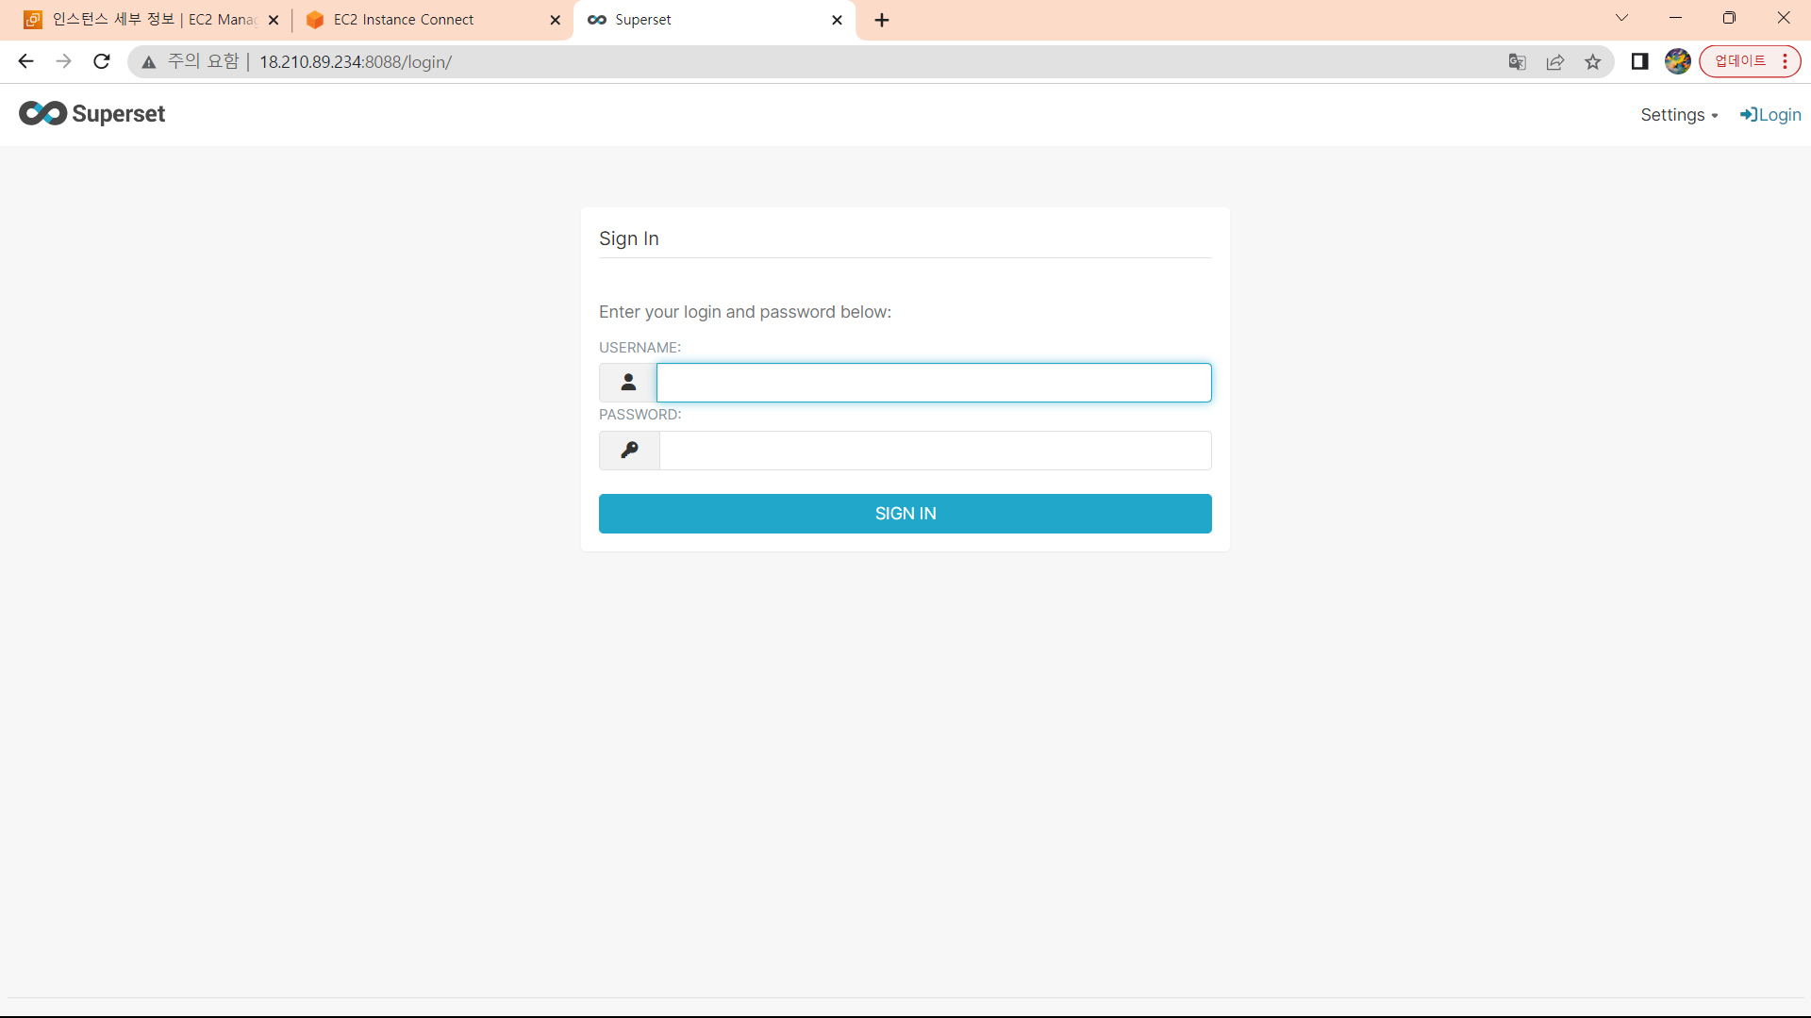Open a new browser tab with the plus button
1811x1018 pixels.
click(882, 20)
